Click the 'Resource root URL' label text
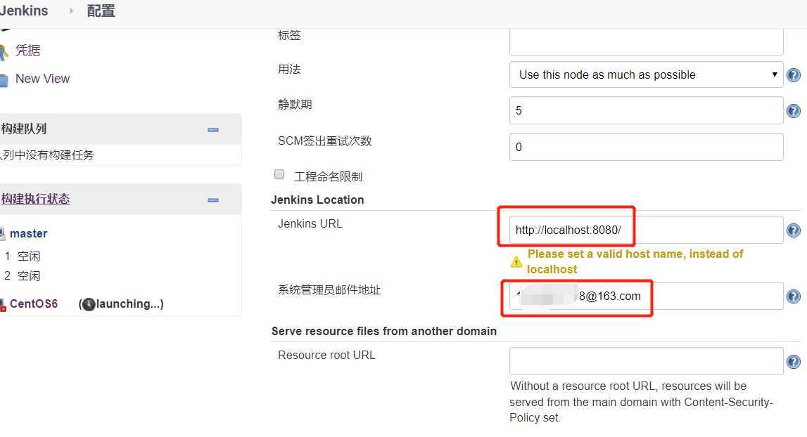Screen dimensions: 807x437 (327, 355)
